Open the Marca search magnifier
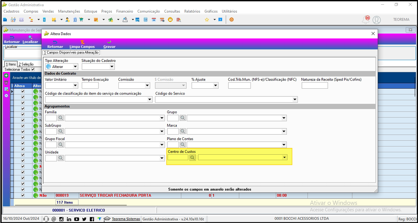The height and width of the screenshot is (223, 418). [x=183, y=131]
